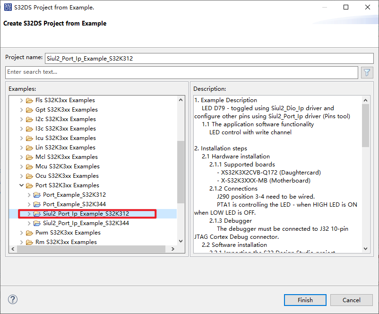Image resolution: width=379 pixels, height=314 pixels.
Task: Collapse the Port S32K3xx Examples node
Action: [22, 185]
